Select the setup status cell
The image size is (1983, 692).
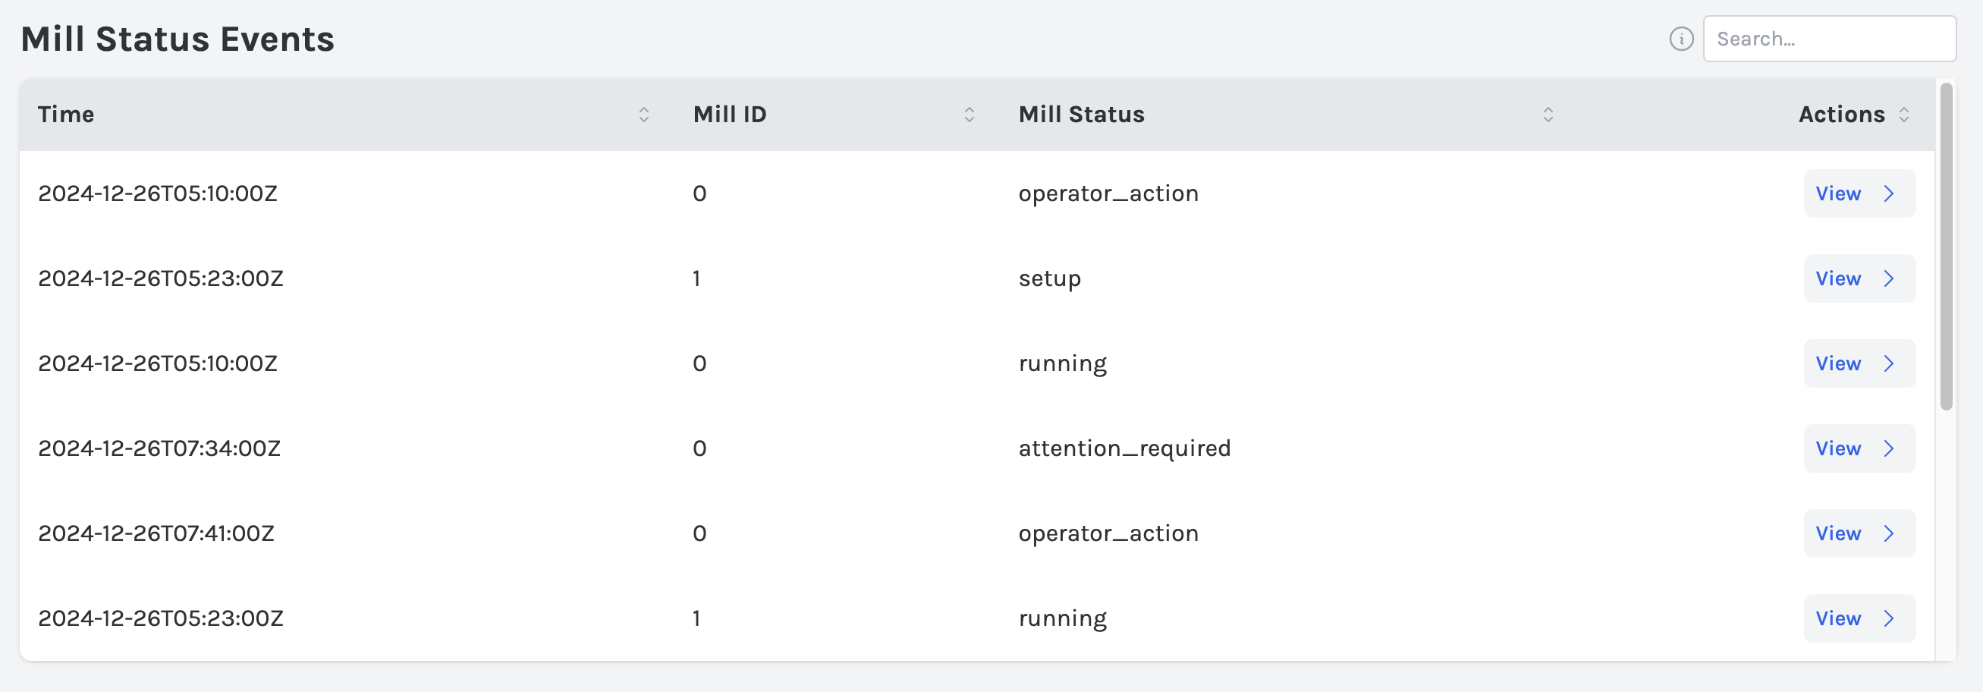click(1049, 278)
